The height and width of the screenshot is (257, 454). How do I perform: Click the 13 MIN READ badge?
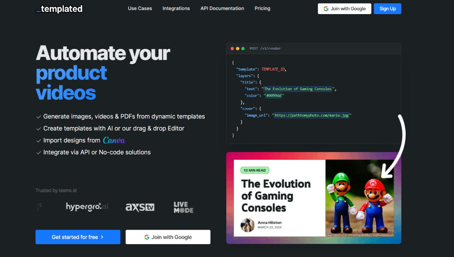(x=255, y=170)
